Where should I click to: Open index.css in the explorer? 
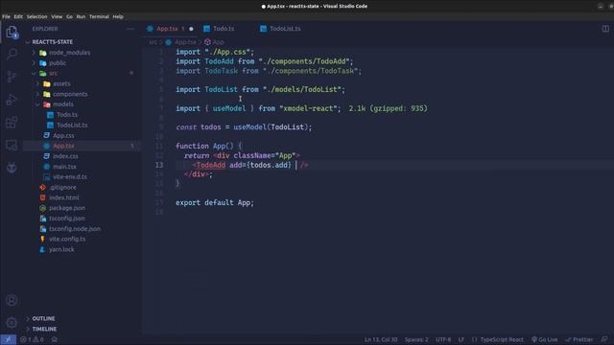(65, 156)
